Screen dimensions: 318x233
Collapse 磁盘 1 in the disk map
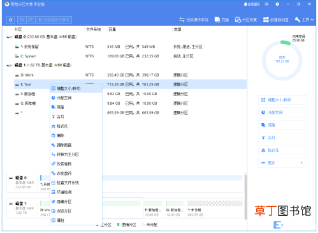[11, 204]
